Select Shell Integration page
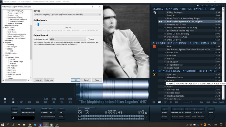This screenshot has height=127, width=226. click(11, 53)
